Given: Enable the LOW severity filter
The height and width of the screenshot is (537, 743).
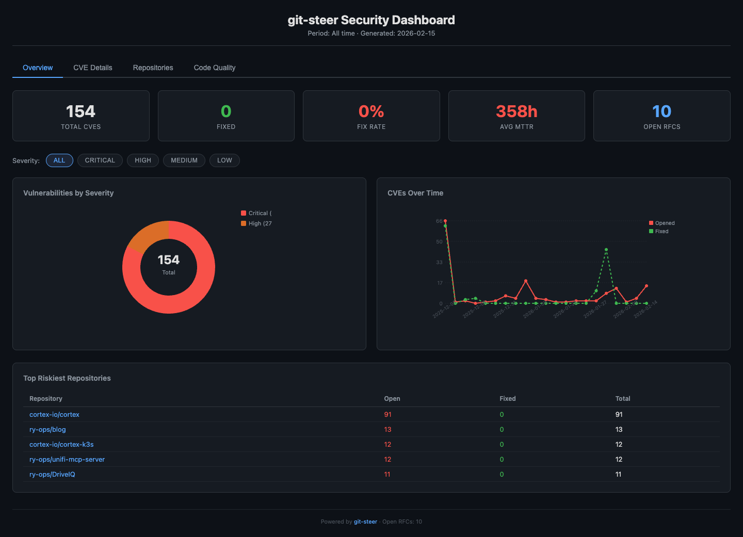Looking at the screenshot, I should 224,160.
